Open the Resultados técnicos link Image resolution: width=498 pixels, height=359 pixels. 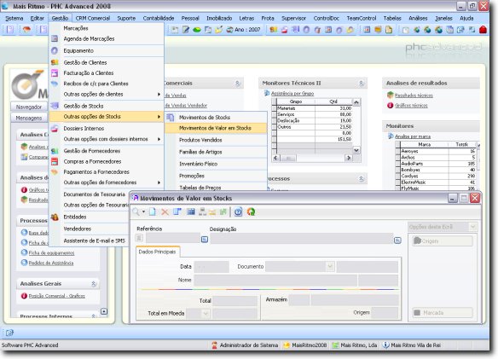click(414, 96)
